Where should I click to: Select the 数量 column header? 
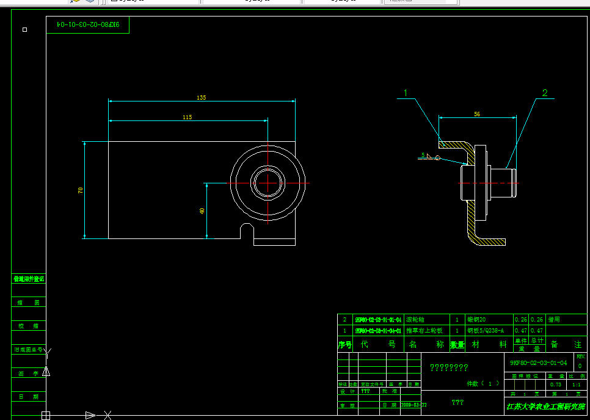pyautogui.click(x=457, y=345)
